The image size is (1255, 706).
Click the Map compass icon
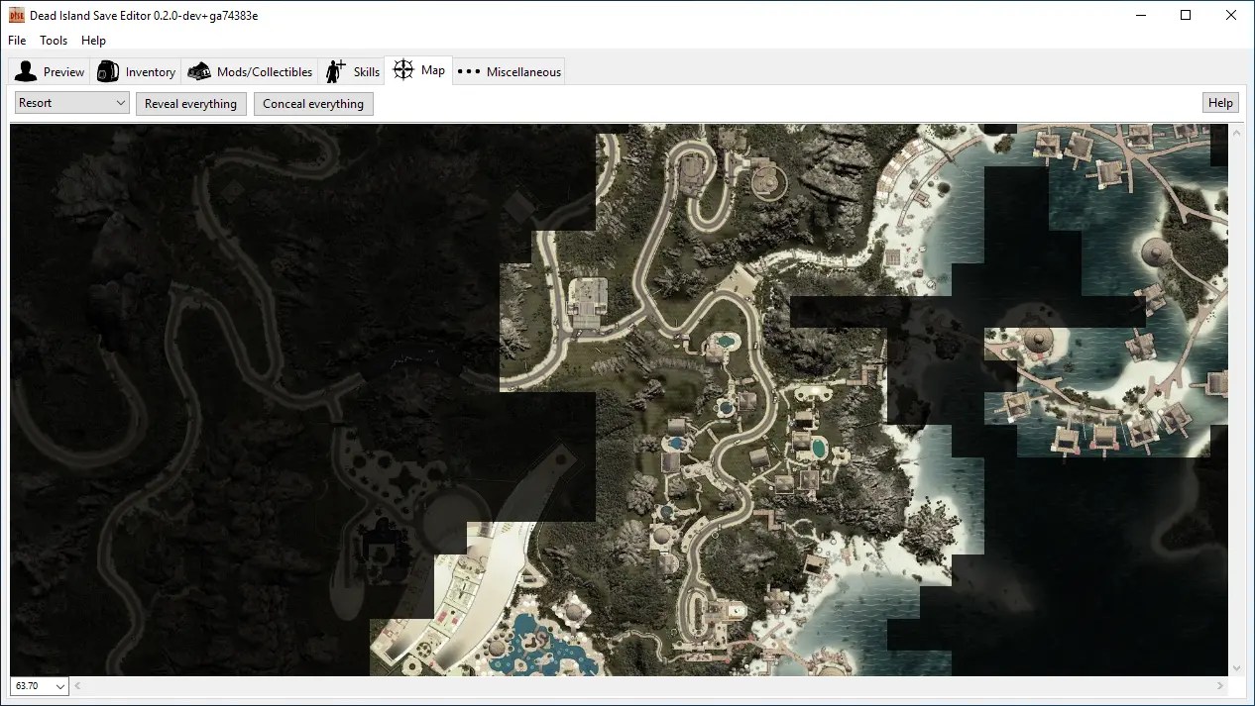click(x=403, y=70)
